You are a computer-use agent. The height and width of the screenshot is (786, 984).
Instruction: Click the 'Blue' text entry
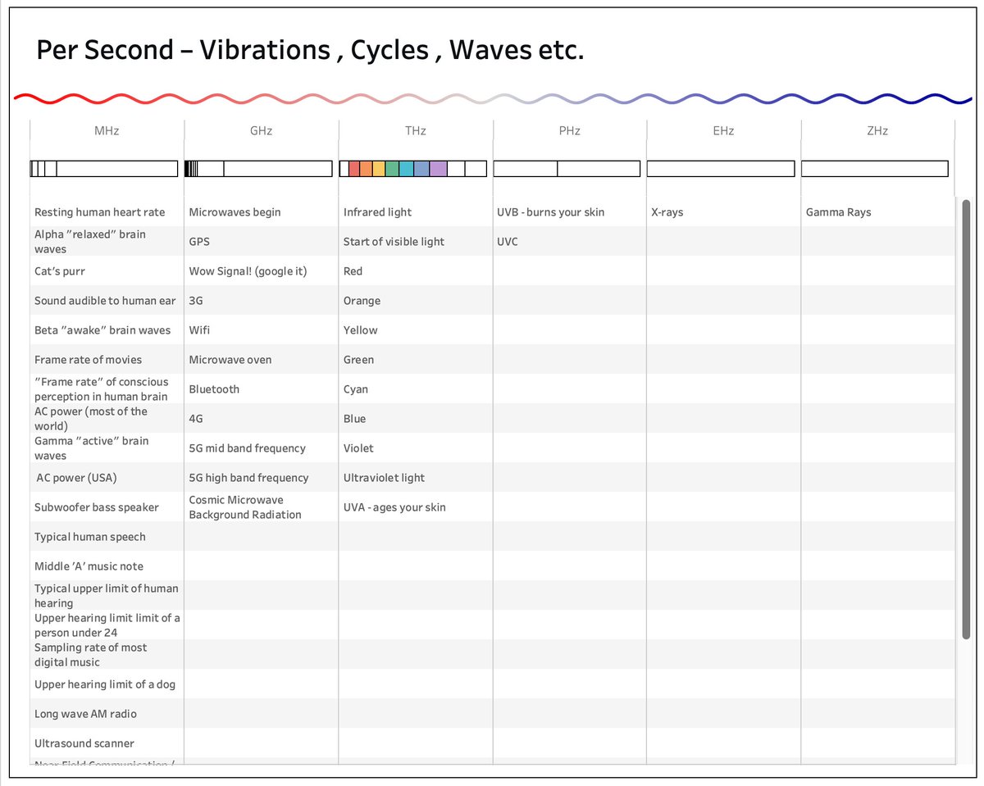[354, 419]
